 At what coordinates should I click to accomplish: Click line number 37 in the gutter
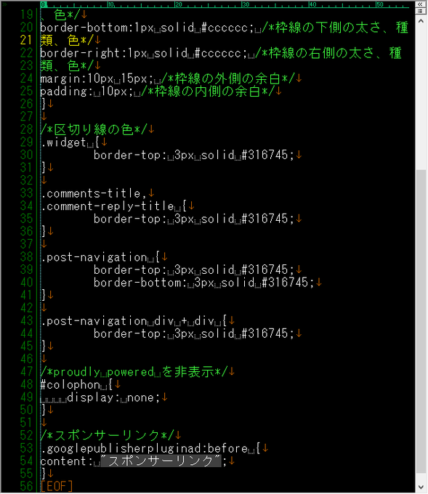tap(26, 244)
